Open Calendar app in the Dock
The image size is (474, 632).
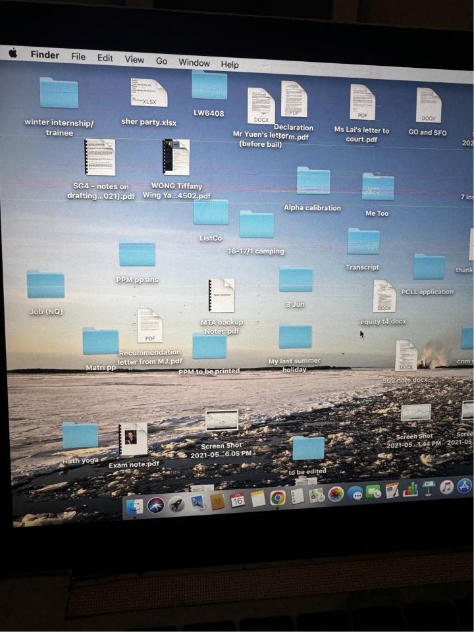tap(238, 500)
